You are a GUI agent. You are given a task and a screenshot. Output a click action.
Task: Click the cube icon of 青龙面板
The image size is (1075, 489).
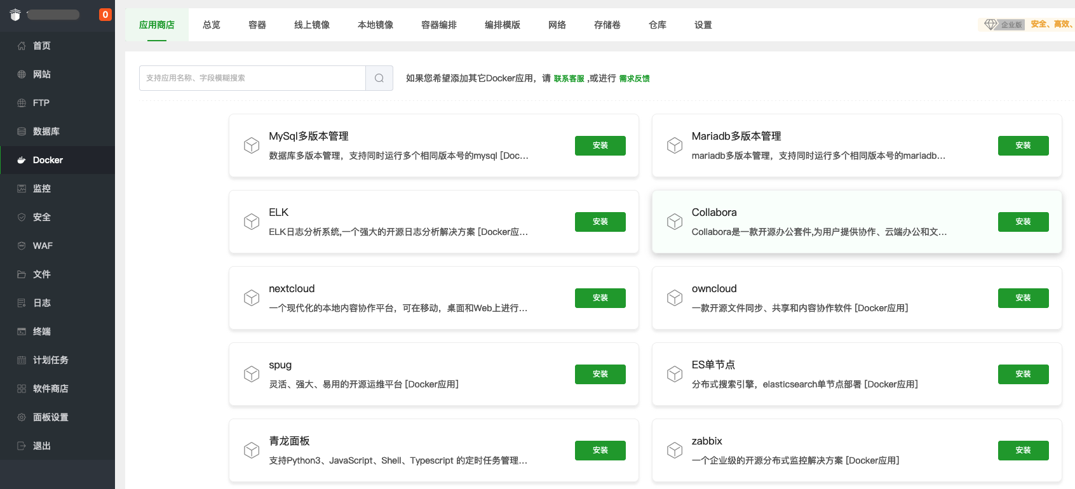(x=252, y=450)
